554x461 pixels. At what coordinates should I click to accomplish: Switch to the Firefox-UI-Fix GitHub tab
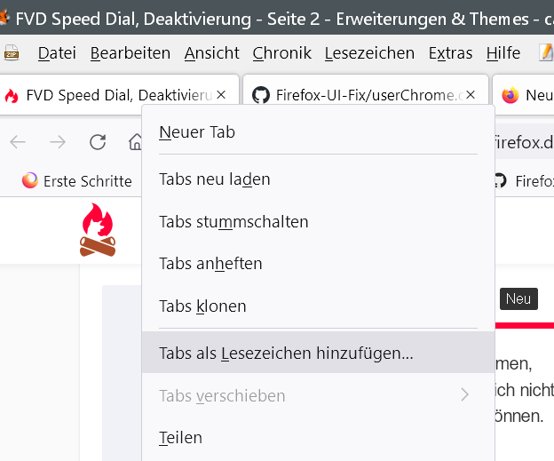pyautogui.click(x=360, y=94)
